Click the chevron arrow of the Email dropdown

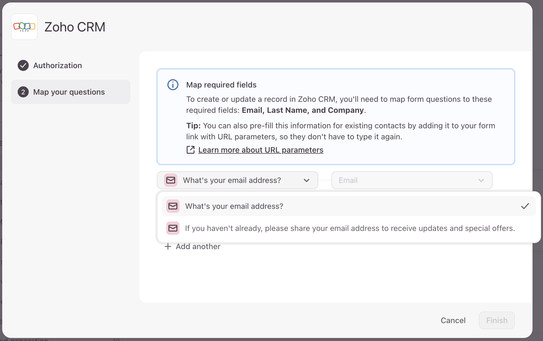tap(481, 180)
